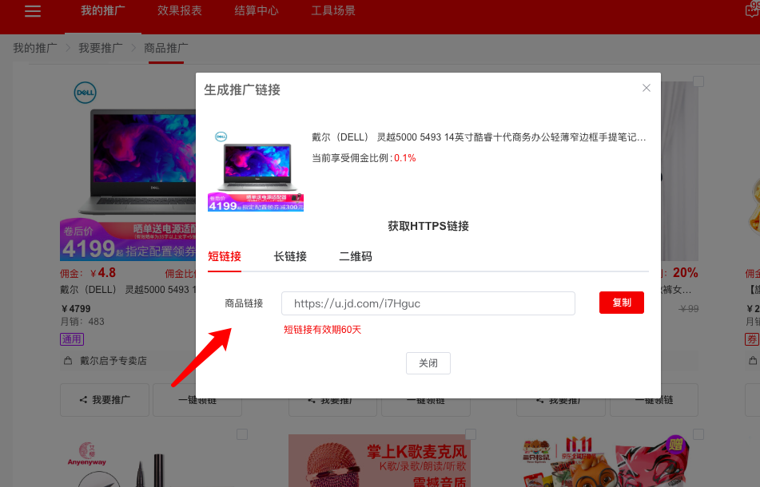Open the hamburger menu in the red header

tap(33, 11)
